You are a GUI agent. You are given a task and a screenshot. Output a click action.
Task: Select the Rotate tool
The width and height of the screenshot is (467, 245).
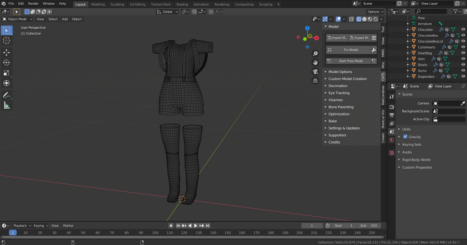(x=7, y=63)
